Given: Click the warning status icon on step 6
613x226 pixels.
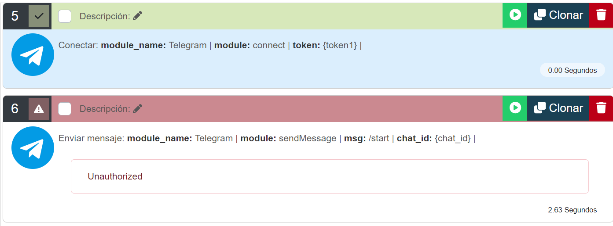Looking at the screenshot, I should 39,109.
